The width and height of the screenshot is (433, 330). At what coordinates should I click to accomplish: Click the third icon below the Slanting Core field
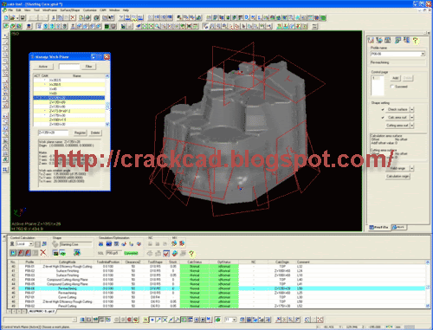76,253
